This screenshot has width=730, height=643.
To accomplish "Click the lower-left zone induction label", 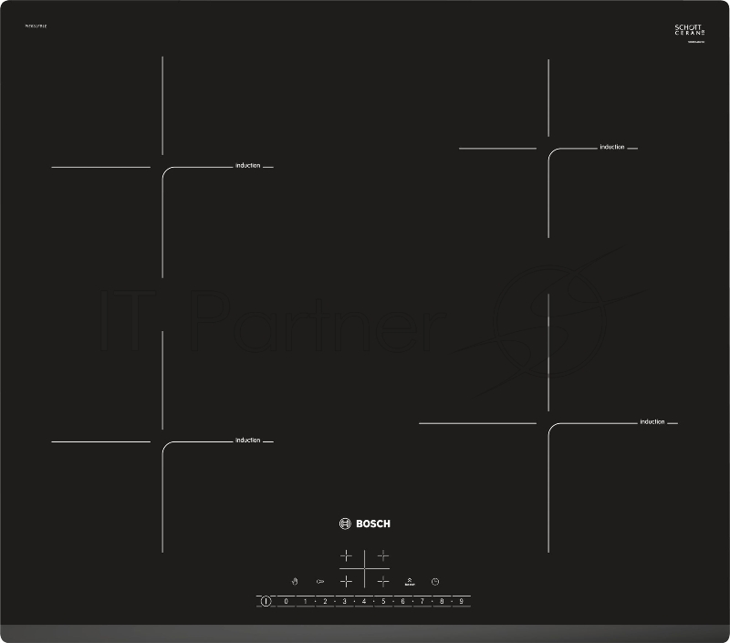I will [247, 441].
